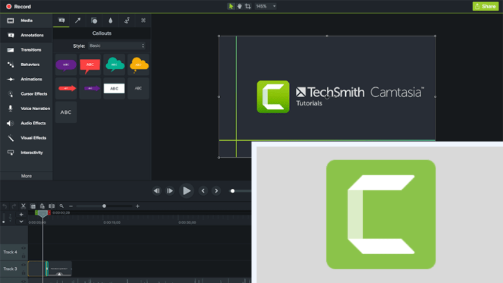Screen dimensions: 503x283
Task: Jump to previous clip with left chevron
Action: (x=203, y=191)
